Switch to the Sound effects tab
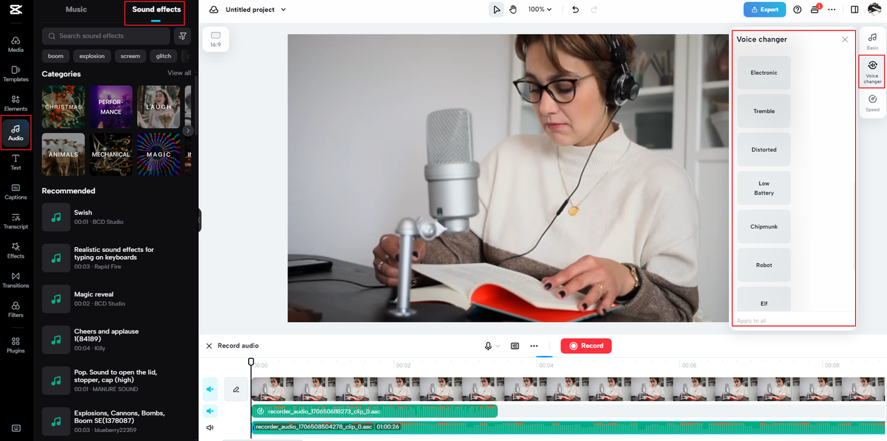Screen dimensions: 887x441 pos(156,10)
